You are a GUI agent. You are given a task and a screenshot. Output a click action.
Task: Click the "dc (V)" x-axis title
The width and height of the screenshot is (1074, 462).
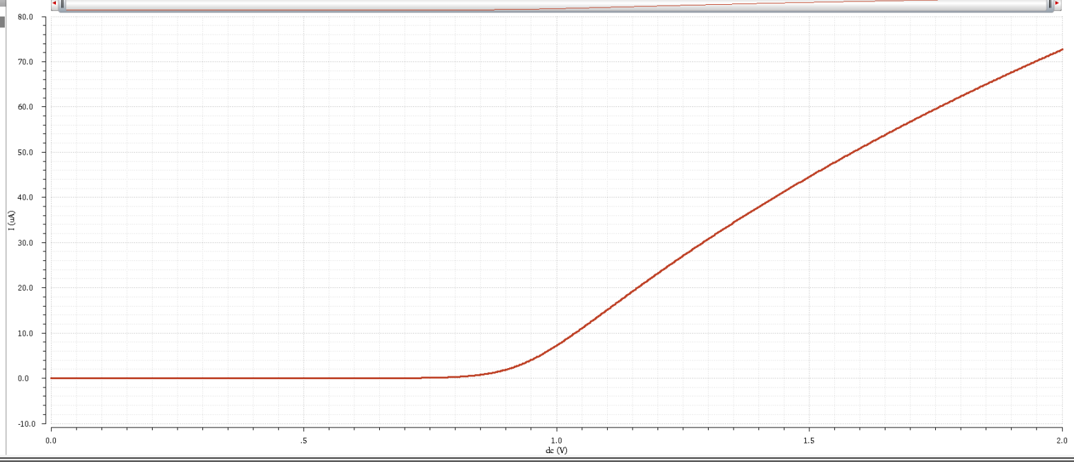pos(556,450)
